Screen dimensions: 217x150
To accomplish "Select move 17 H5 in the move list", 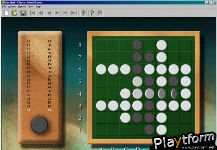I will tap(39, 45).
